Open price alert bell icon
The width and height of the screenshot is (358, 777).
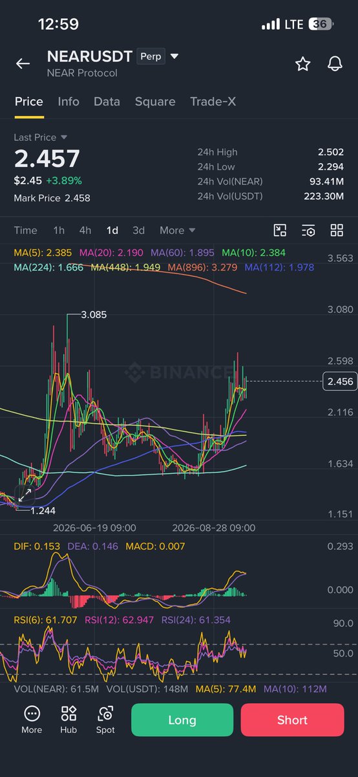[335, 63]
